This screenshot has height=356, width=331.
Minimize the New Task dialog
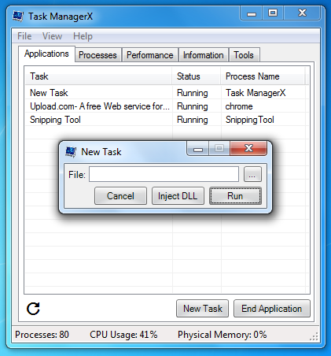coord(198,149)
